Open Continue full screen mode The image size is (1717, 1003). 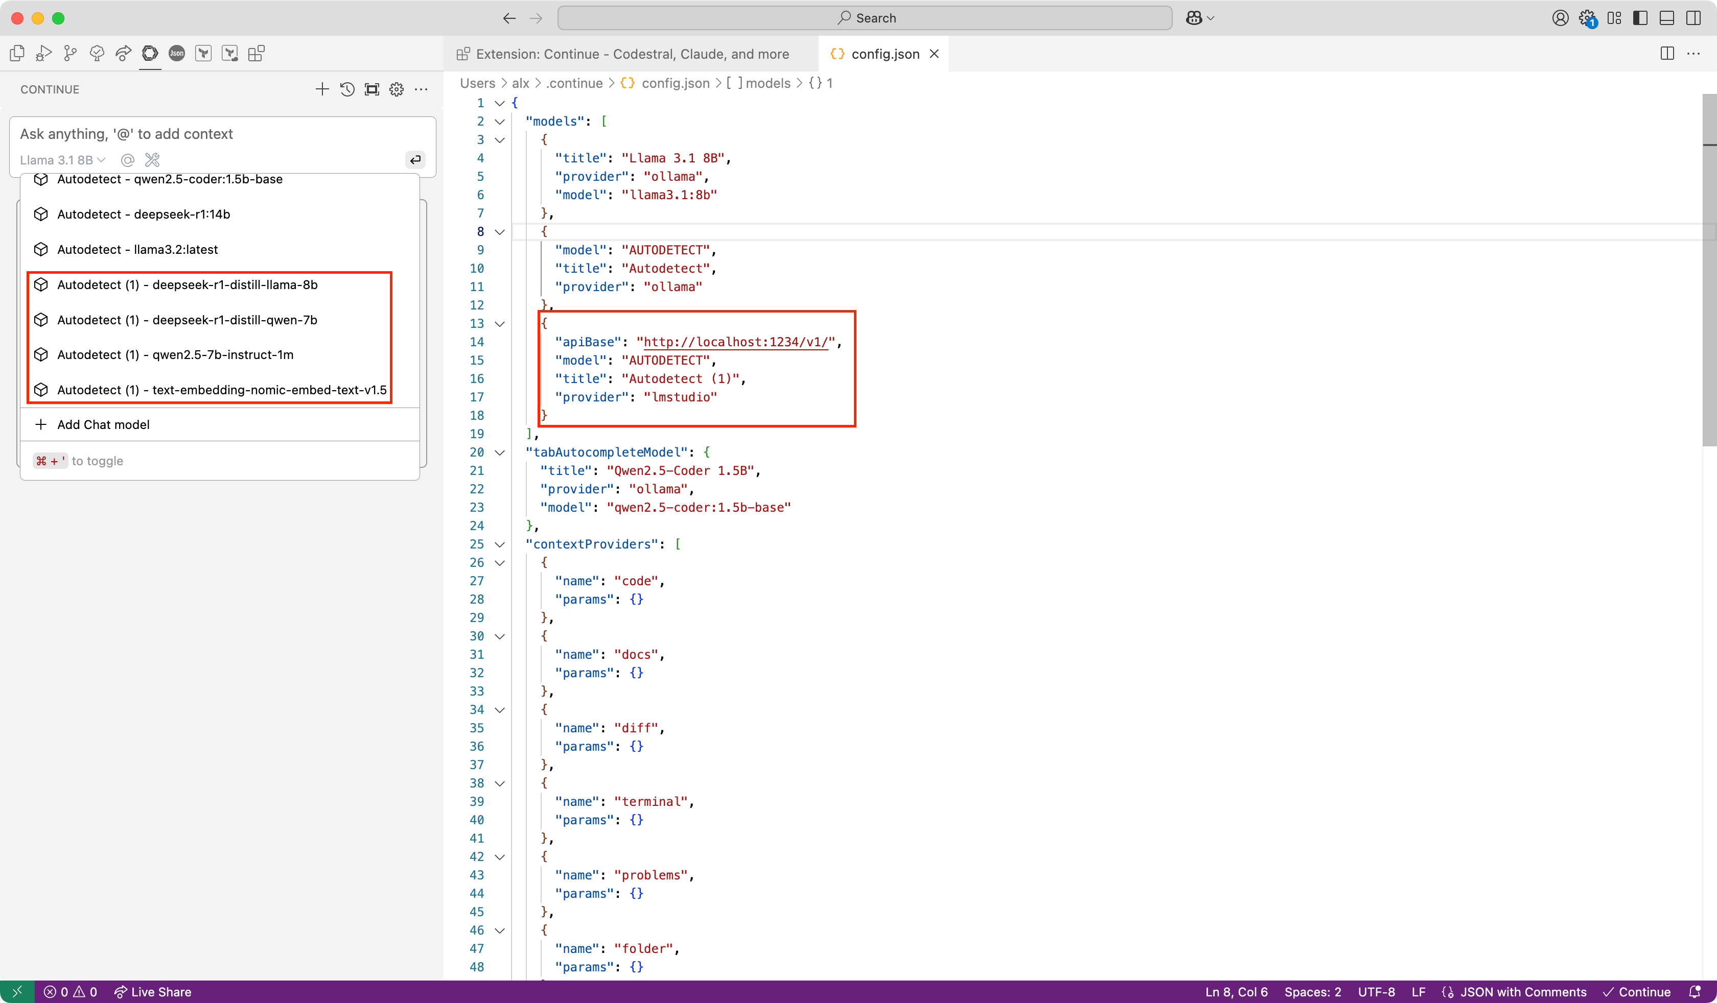[x=372, y=89]
